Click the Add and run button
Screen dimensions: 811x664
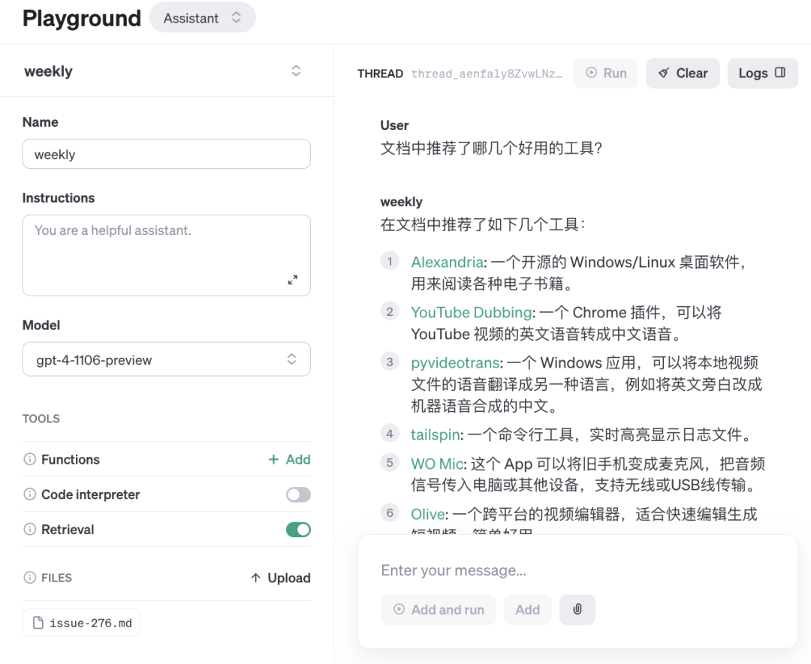439,610
